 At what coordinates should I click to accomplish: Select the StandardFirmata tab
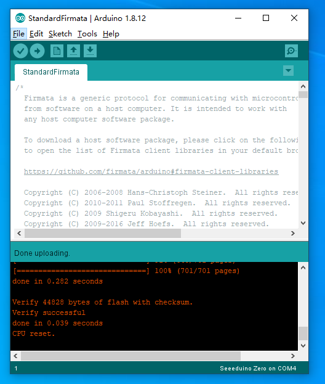(x=51, y=72)
